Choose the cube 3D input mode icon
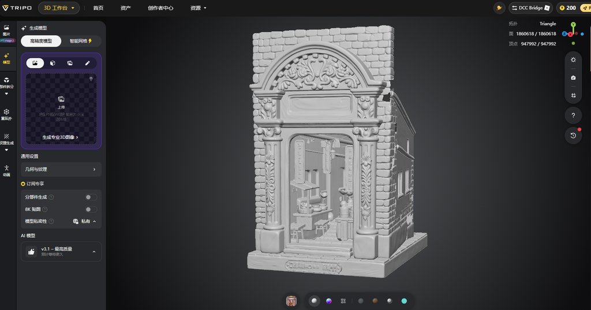Image resolution: width=591 pixels, height=310 pixels. point(53,63)
